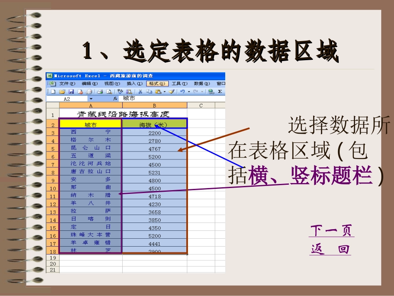Click the Paste clipboard icon
Screen dimensions: 394x296
158,92
